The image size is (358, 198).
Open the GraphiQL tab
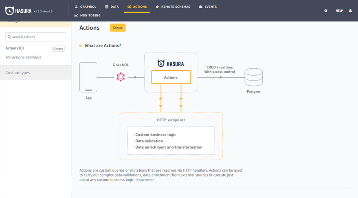click(86, 7)
